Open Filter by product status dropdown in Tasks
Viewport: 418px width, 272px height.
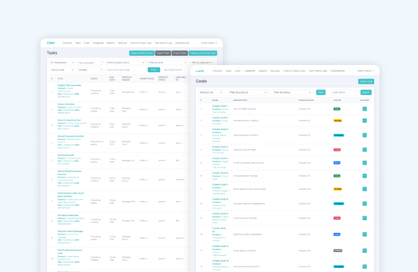point(125,62)
